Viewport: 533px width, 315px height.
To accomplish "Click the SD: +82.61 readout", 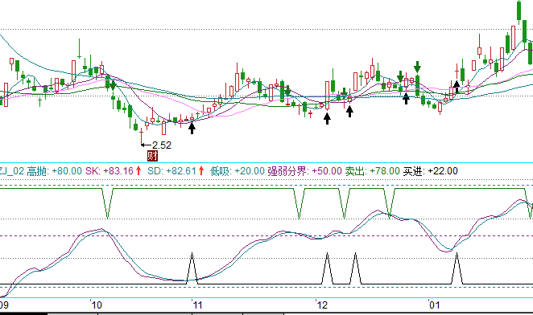I will coord(172,170).
